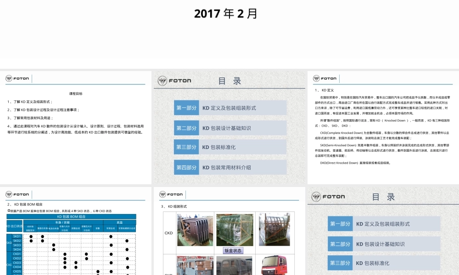Select the 3、KD 组装形式 heading
The width and height of the screenshot is (459, 275).
tap(174, 207)
